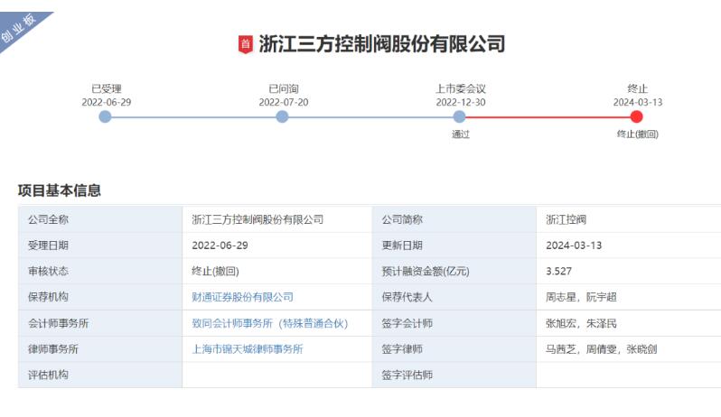Open the 致同会计师事务所 accounting firm link
721x417 pixels.
[269, 323]
